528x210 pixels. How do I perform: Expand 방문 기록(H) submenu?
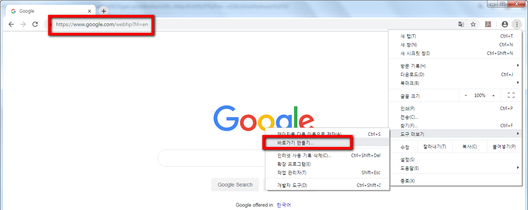point(455,66)
